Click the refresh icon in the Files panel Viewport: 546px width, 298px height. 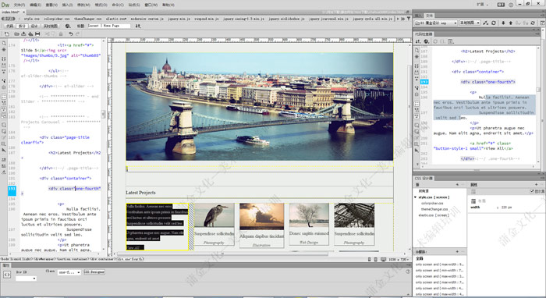click(x=494, y=23)
